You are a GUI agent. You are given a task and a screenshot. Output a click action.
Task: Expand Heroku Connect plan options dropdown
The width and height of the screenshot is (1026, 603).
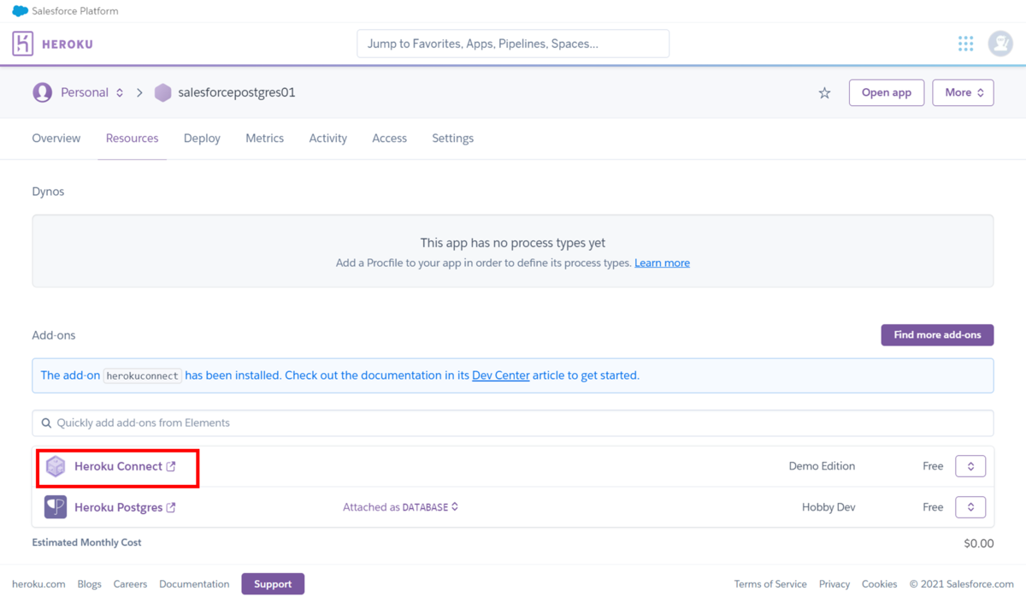pyautogui.click(x=970, y=466)
